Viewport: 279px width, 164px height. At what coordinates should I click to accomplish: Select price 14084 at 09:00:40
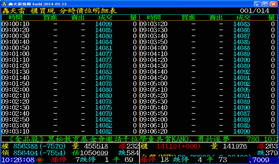point(104,42)
